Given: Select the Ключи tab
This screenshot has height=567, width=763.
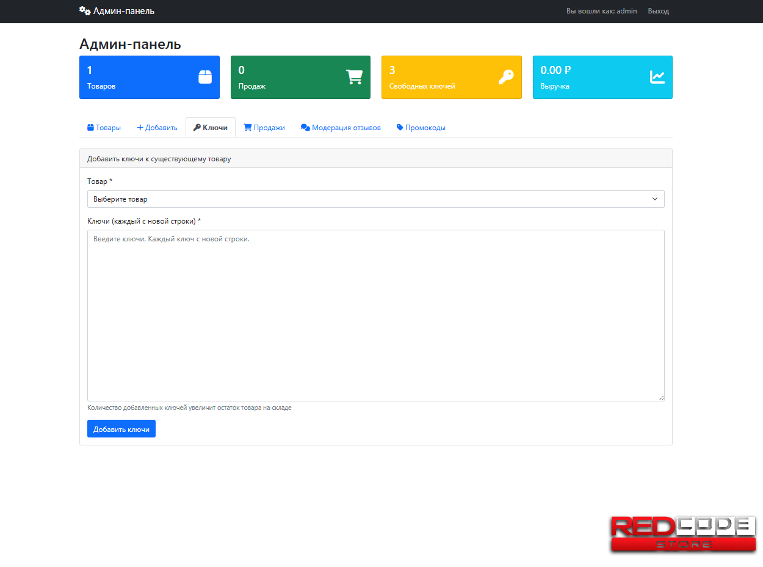Looking at the screenshot, I should pos(211,128).
